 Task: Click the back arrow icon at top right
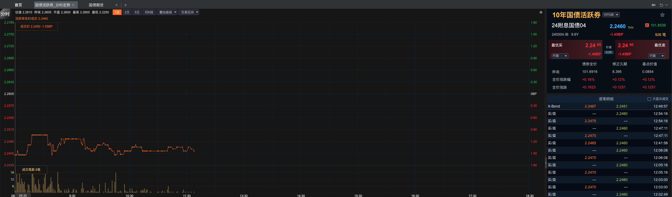click(653, 5)
